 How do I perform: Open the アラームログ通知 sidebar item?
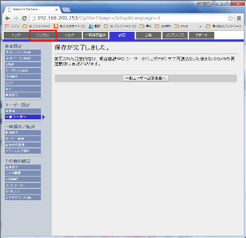click(x=23, y=151)
